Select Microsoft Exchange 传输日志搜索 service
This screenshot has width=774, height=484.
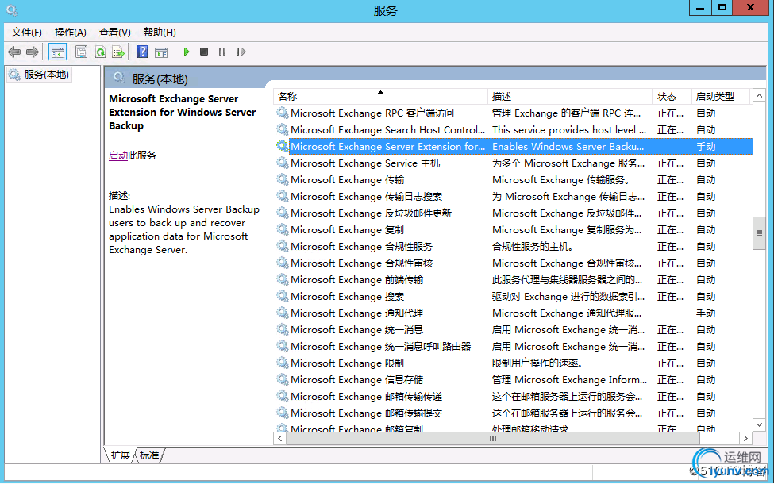click(513, 196)
